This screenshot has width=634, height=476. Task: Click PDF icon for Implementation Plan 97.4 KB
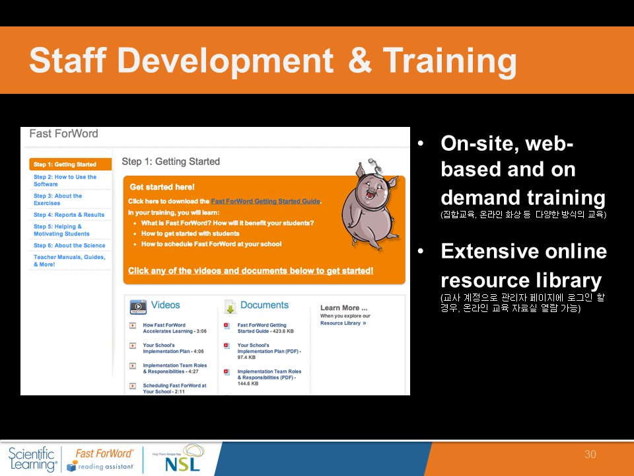(227, 346)
